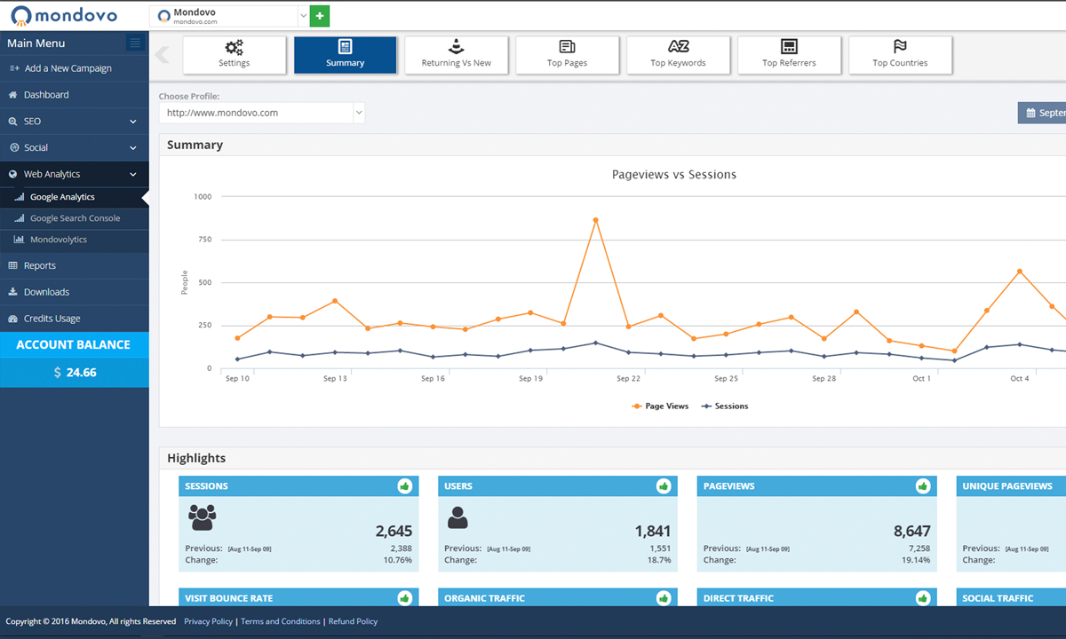Screen dimensions: 1066x639
Task: Click the Sessions total "2,645"
Action: (x=394, y=532)
